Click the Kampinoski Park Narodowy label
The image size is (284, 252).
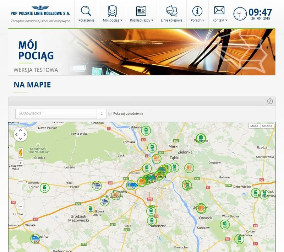[x=38, y=150]
